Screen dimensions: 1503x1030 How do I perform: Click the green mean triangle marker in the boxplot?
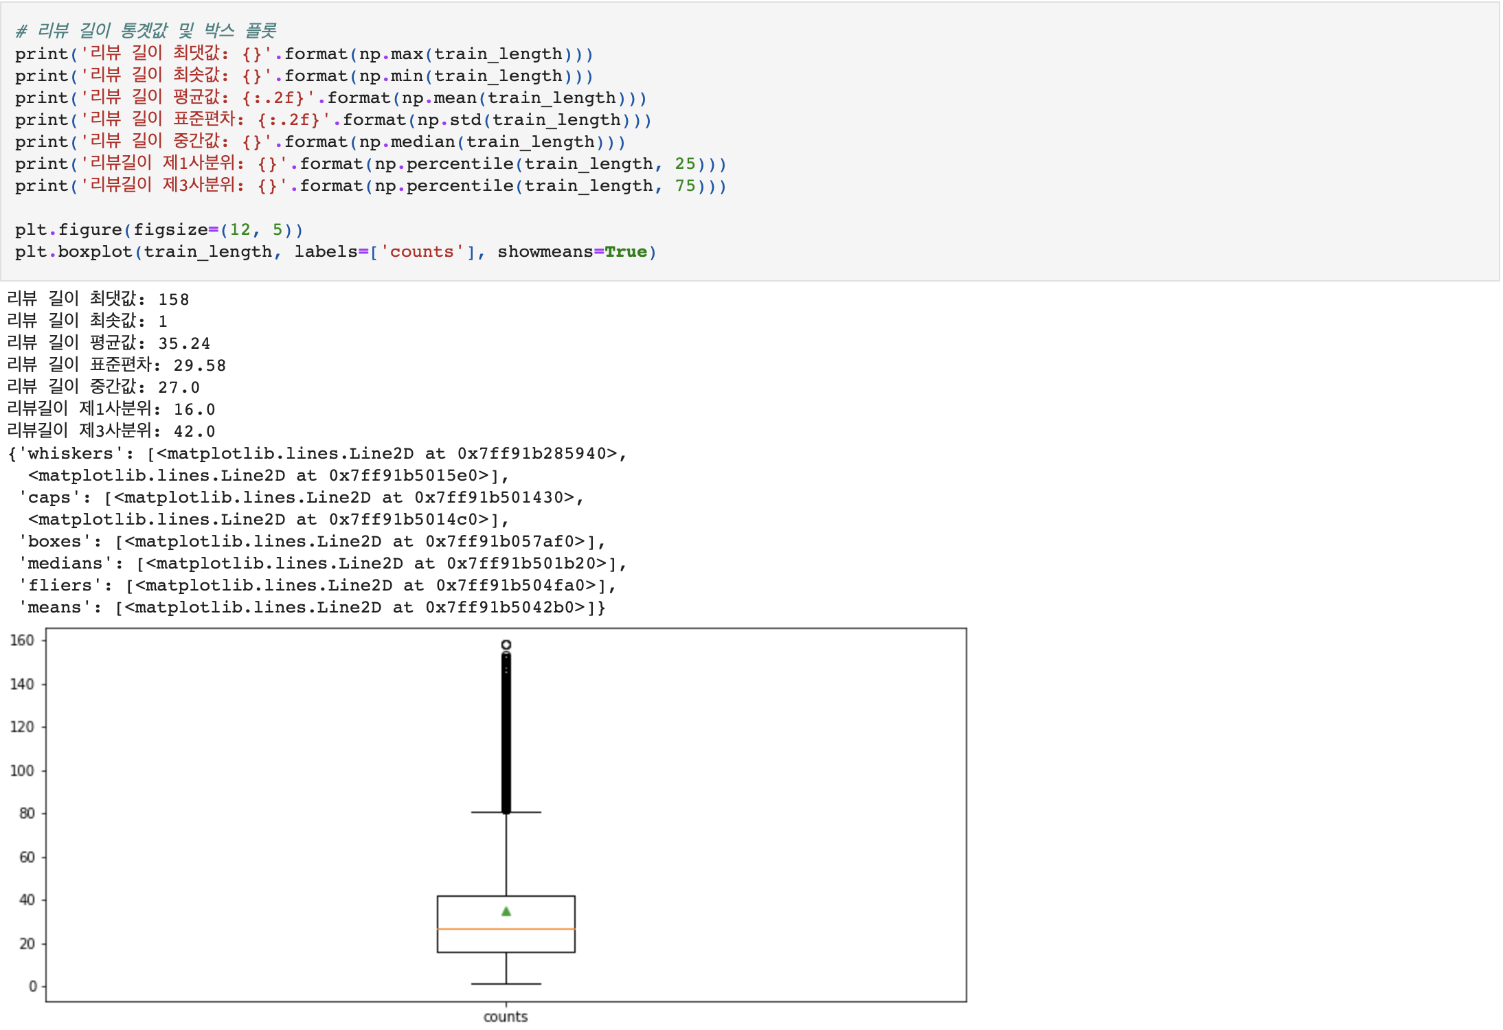[x=506, y=911]
